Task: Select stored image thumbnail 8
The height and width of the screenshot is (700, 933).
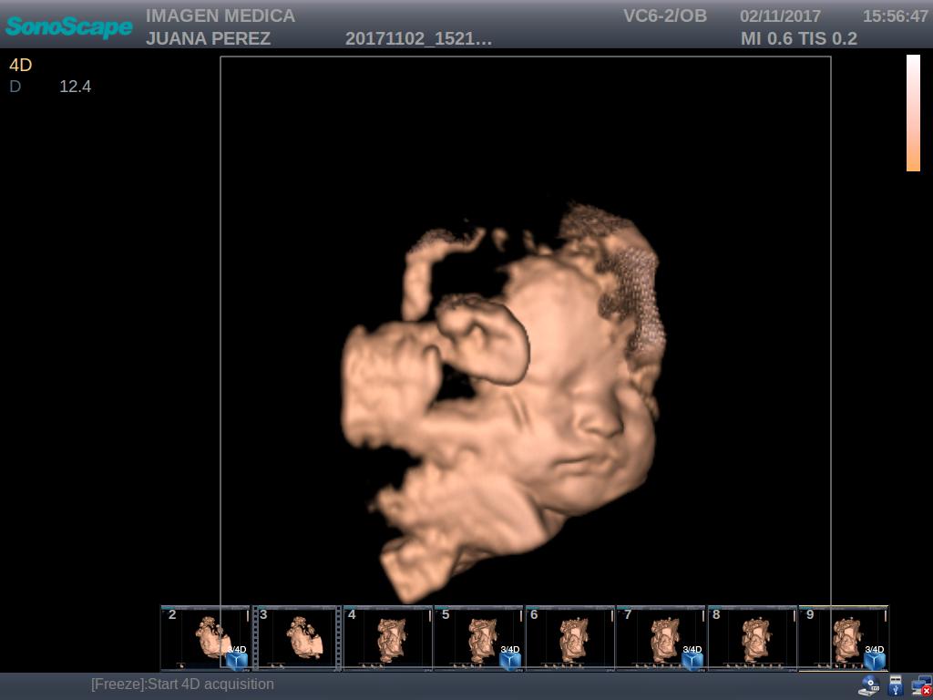Action: point(753,638)
